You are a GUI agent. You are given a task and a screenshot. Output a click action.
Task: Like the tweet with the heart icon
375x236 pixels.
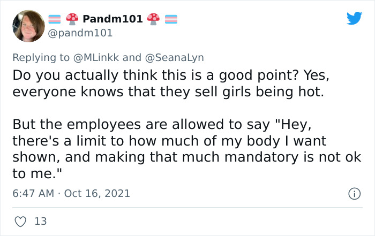tap(20, 220)
